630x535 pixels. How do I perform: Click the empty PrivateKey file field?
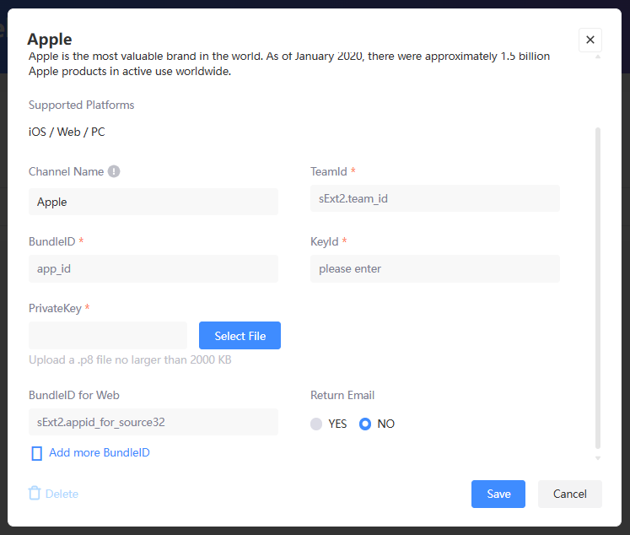coord(108,335)
